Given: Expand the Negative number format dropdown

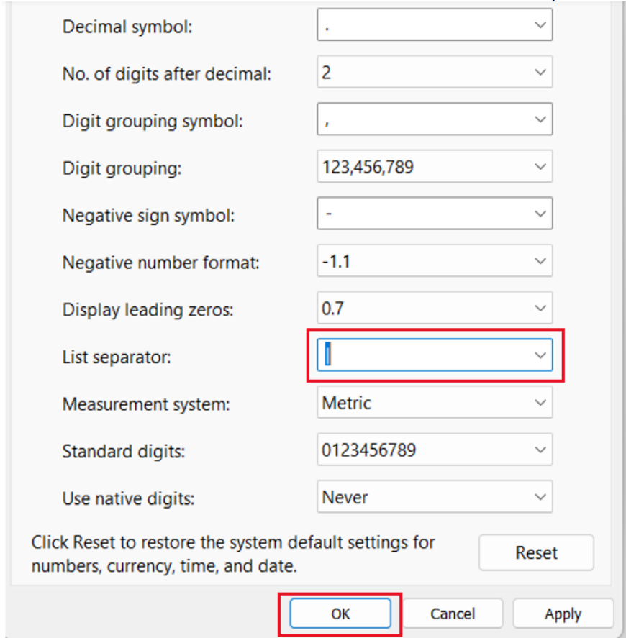Looking at the screenshot, I should (x=540, y=262).
